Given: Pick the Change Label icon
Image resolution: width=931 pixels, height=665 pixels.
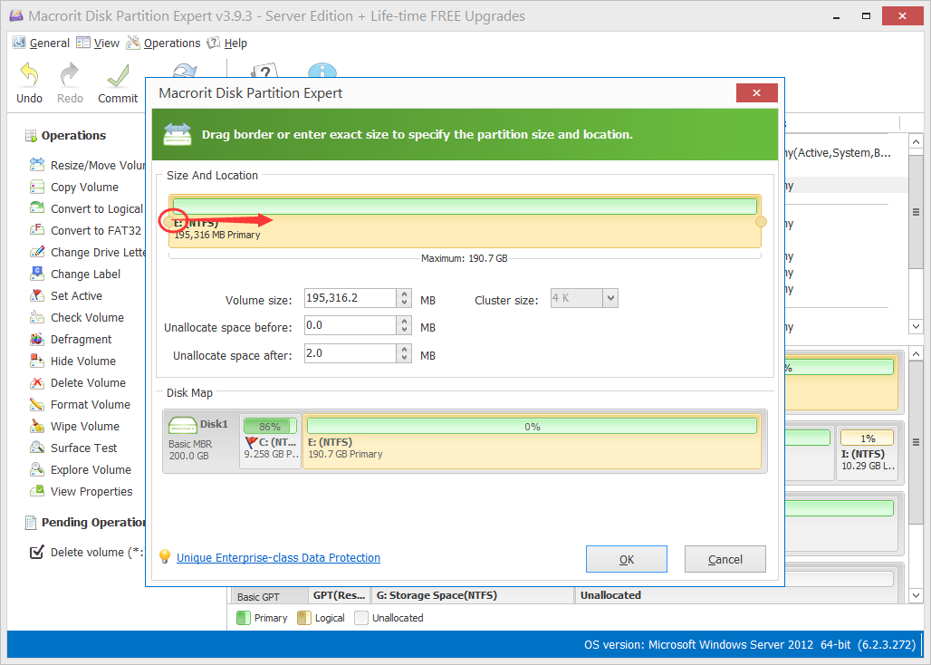Looking at the screenshot, I should [37, 273].
